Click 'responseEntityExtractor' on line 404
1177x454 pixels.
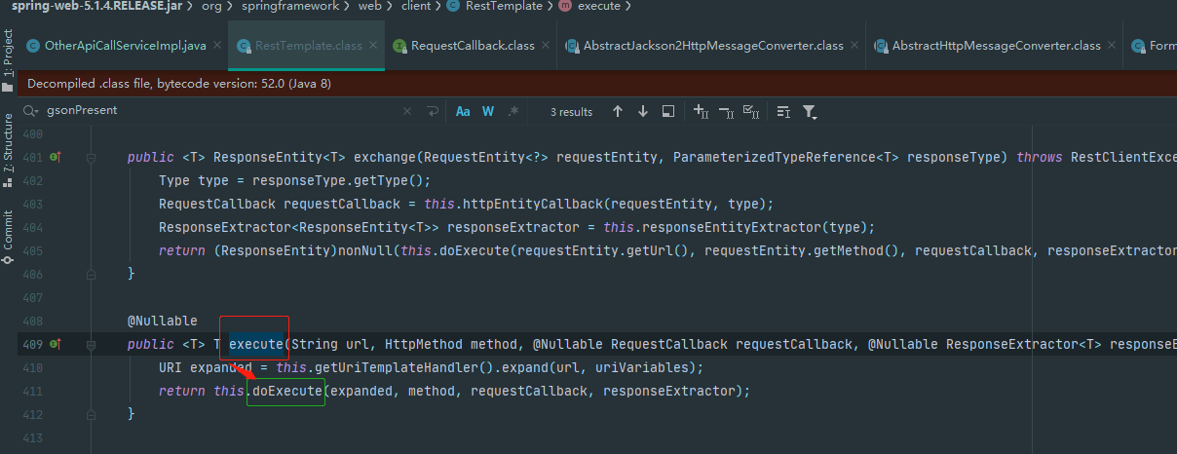[724, 227]
